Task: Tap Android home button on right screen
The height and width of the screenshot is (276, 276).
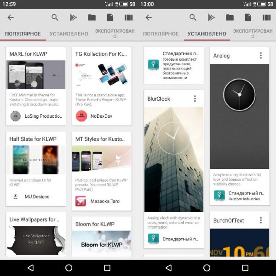Action: (x=207, y=268)
